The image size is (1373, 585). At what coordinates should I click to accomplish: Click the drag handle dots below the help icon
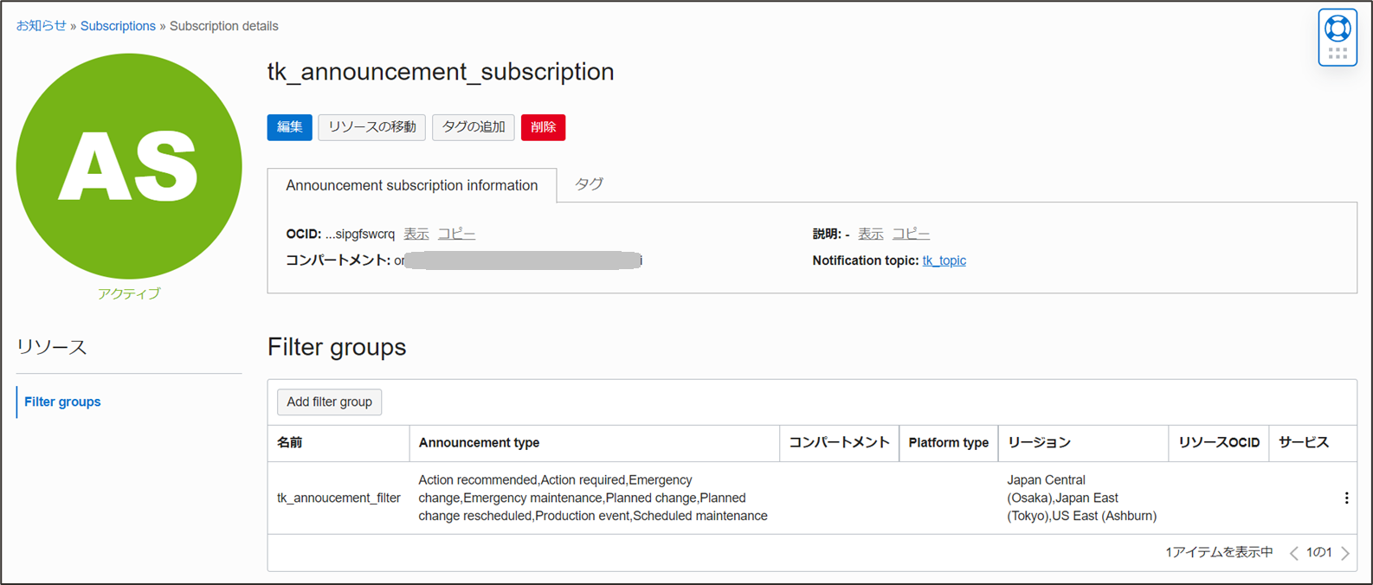pyautogui.click(x=1338, y=54)
